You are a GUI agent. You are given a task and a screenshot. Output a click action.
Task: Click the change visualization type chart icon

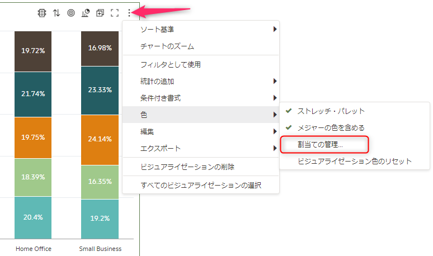click(86, 13)
